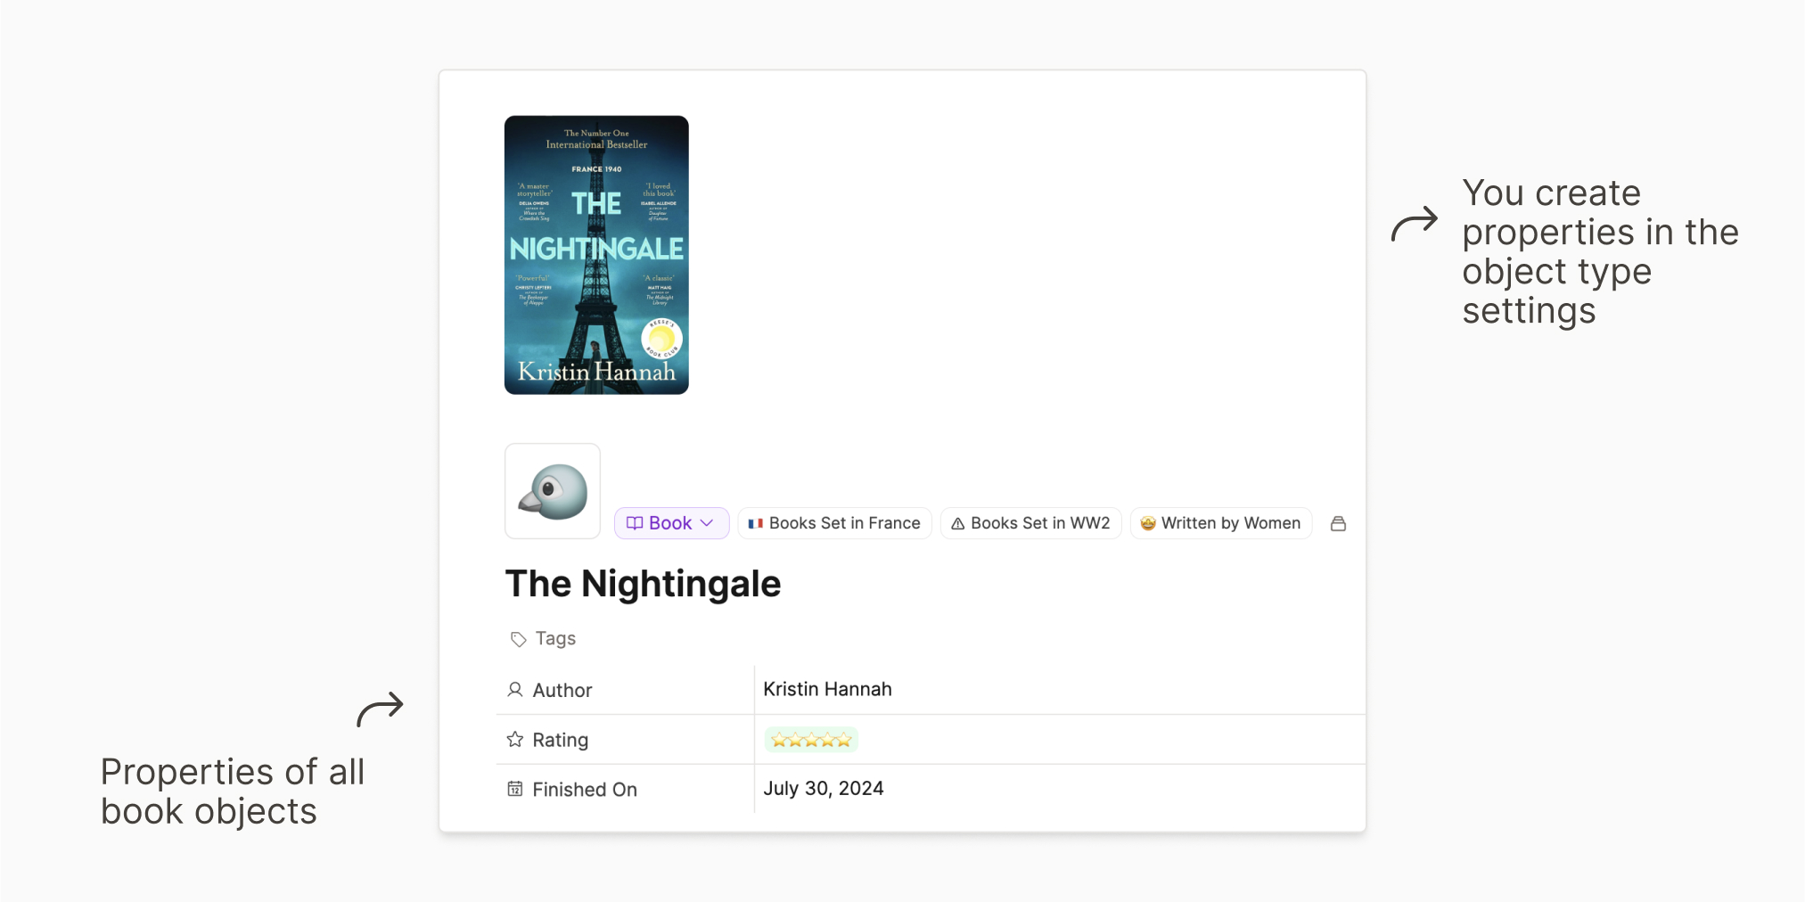Click the French flag icon
1805x902 pixels.
756,523
